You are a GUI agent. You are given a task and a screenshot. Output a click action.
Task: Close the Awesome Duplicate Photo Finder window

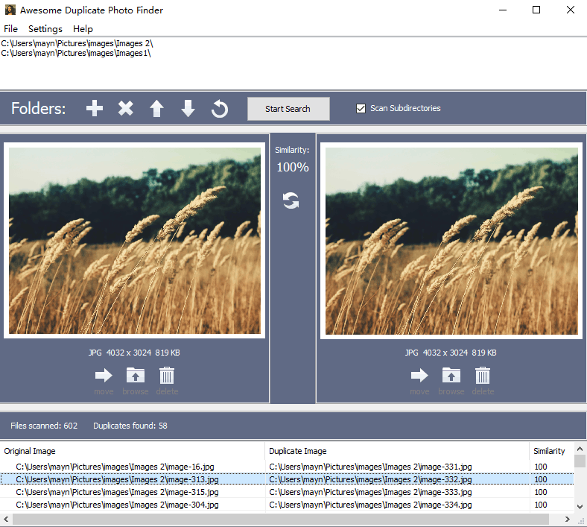click(570, 10)
